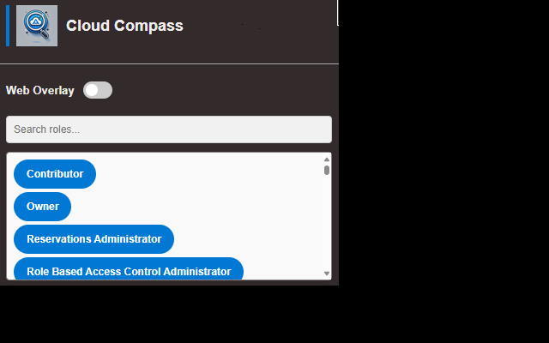This screenshot has height=343, width=549.
Task: Click the cloud symbol inside the logo lens
Action: [x=35, y=21]
